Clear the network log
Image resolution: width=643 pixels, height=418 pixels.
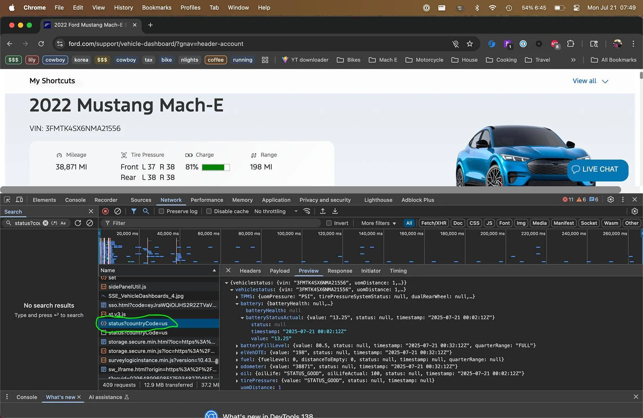coord(117,211)
